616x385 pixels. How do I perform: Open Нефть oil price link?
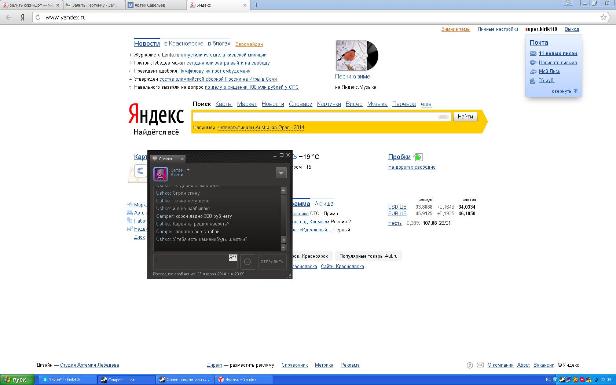pos(395,223)
